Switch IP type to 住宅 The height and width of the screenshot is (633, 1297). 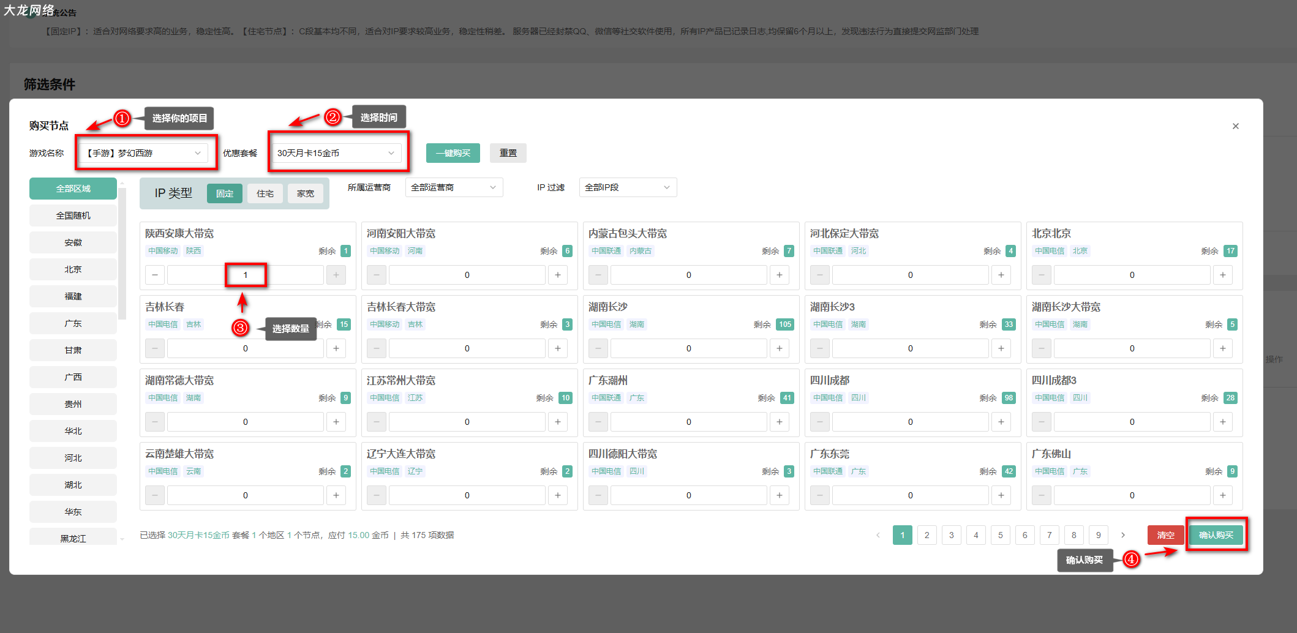[265, 193]
